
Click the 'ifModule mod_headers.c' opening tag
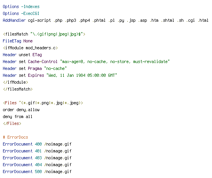31,48
